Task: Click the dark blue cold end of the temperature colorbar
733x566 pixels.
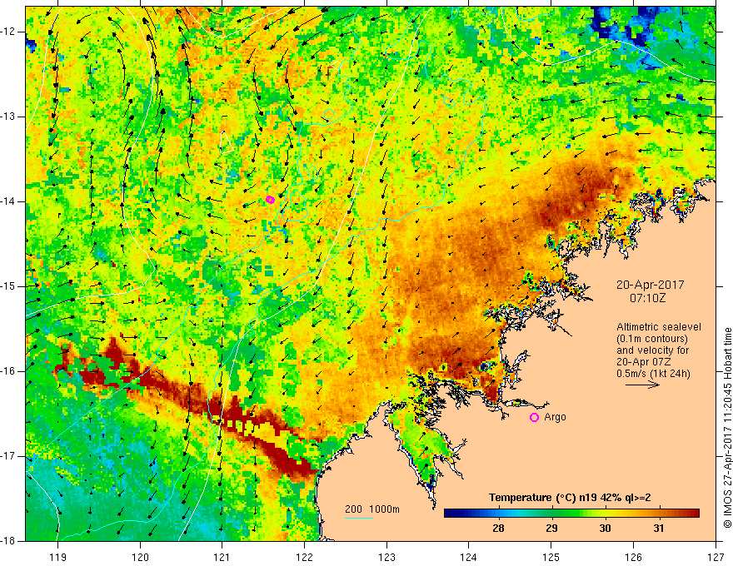Action: [x=451, y=514]
